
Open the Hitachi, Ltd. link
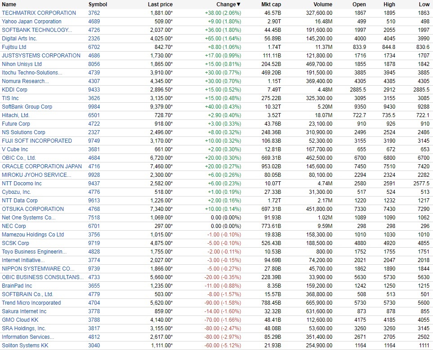click(16, 115)
